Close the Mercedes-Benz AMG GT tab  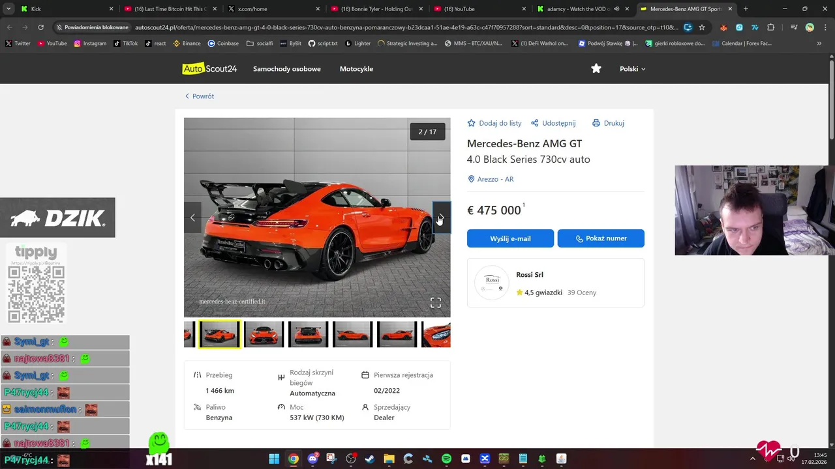(x=731, y=9)
